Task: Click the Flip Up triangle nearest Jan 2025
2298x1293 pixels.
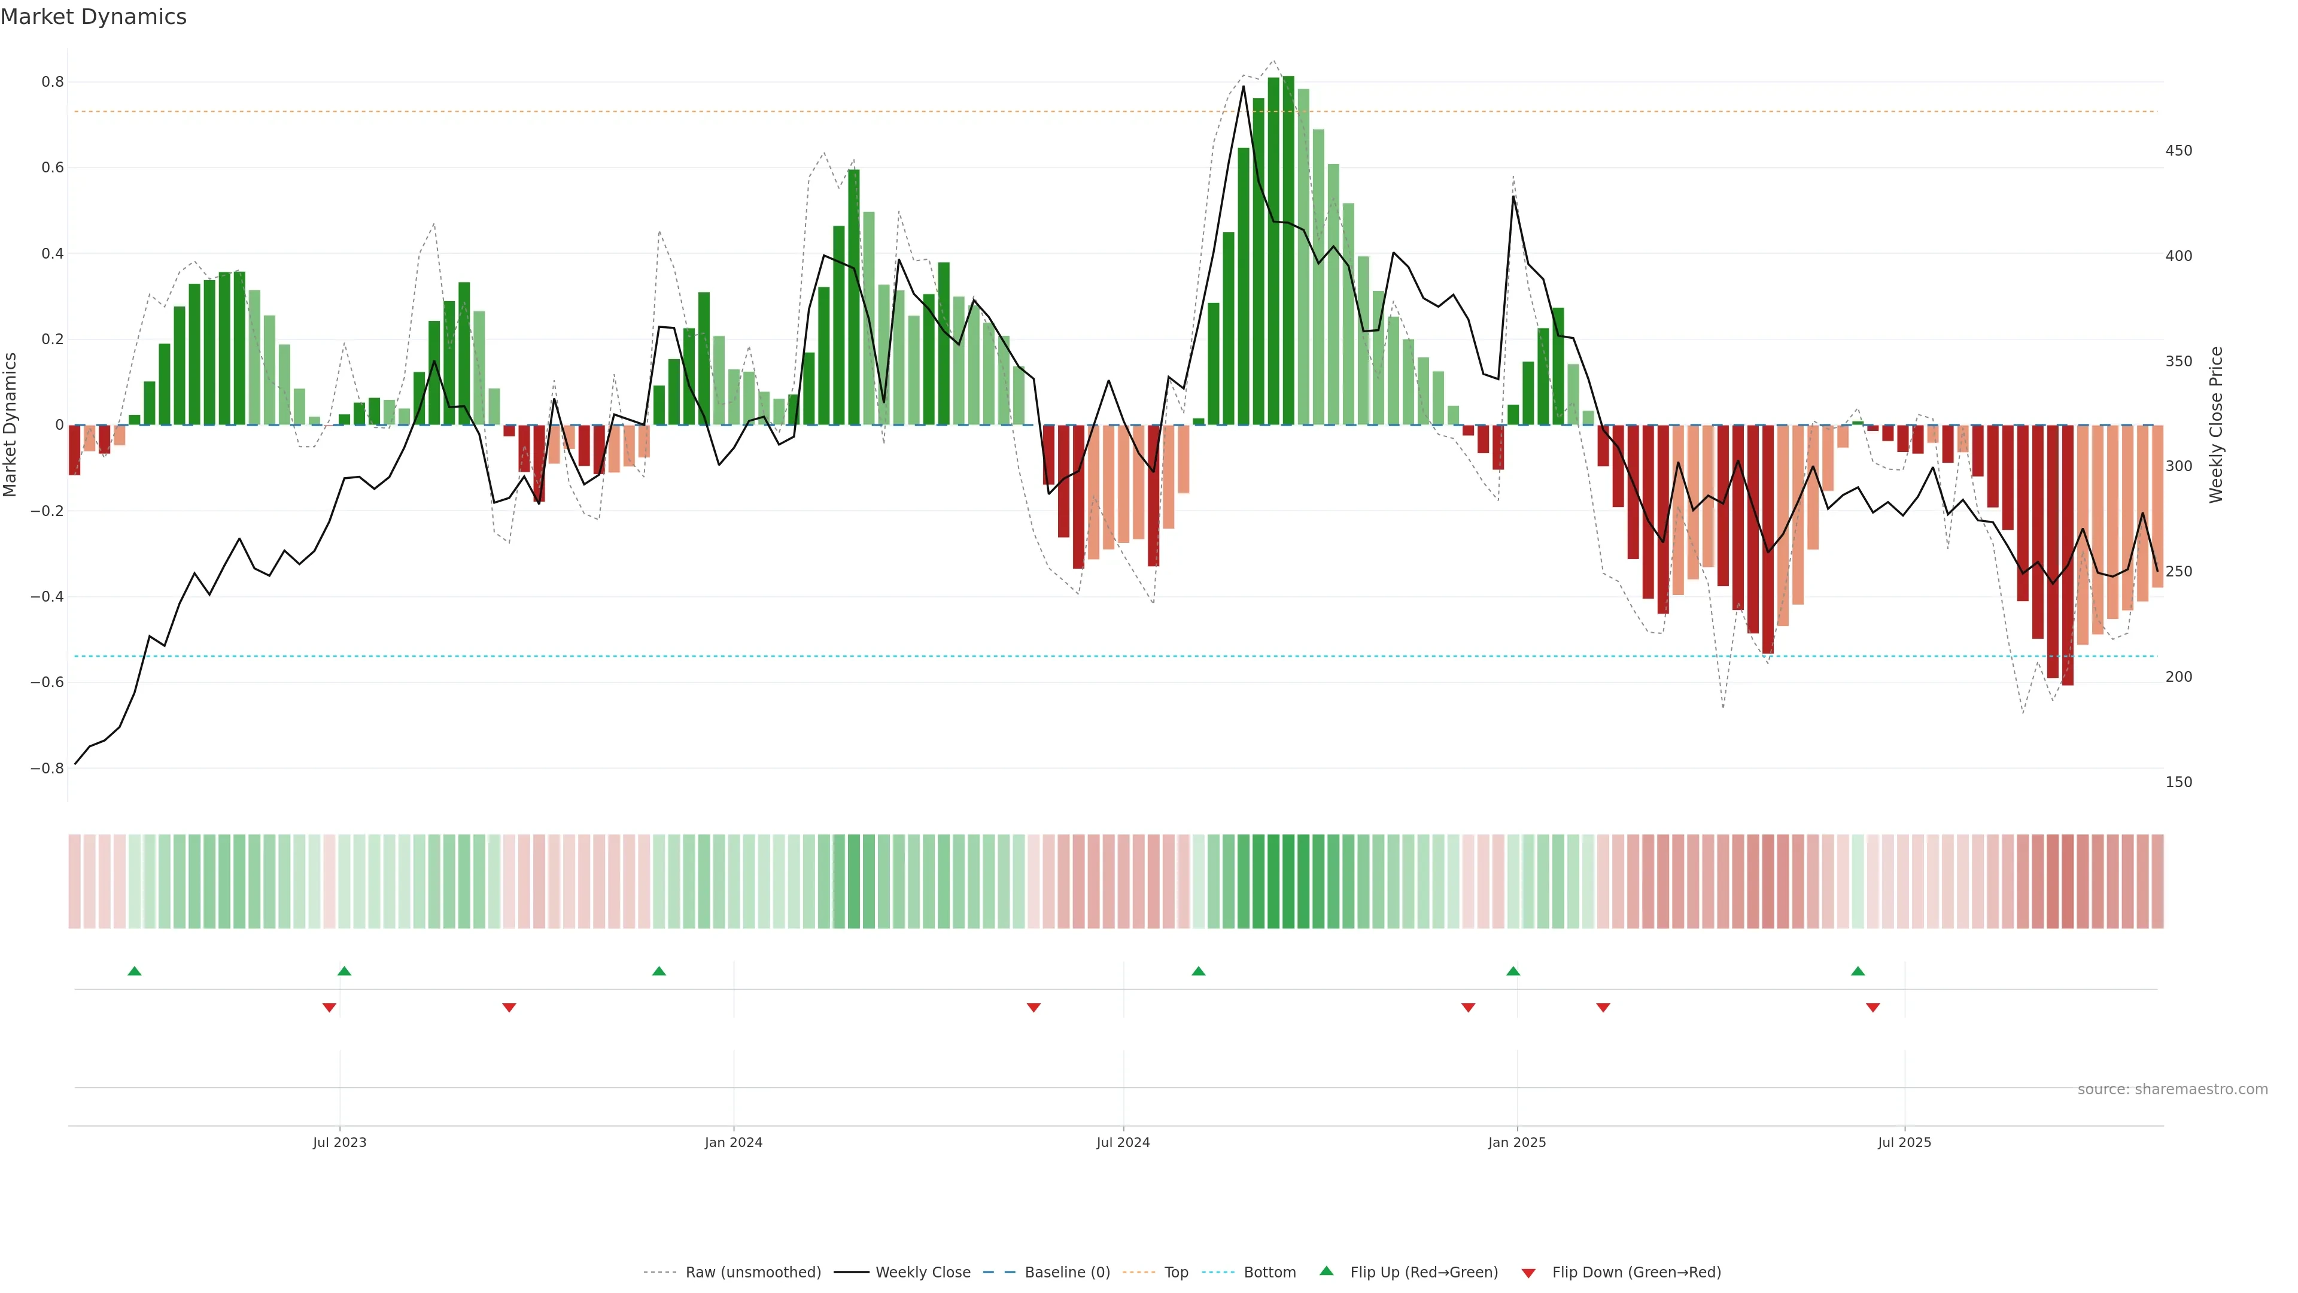Action: (1513, 971)
